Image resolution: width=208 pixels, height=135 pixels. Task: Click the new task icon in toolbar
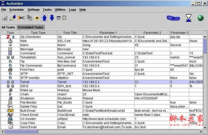tap(5, 18)
